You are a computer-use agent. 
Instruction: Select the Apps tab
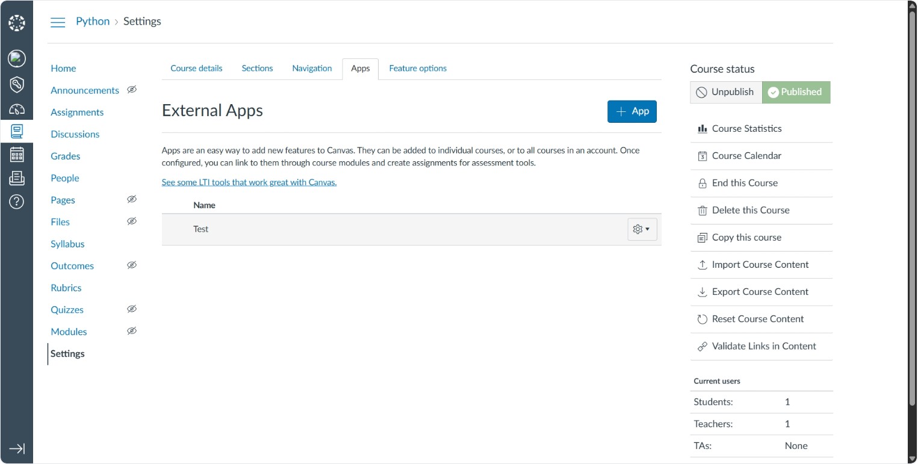click(x=361, y=69)
